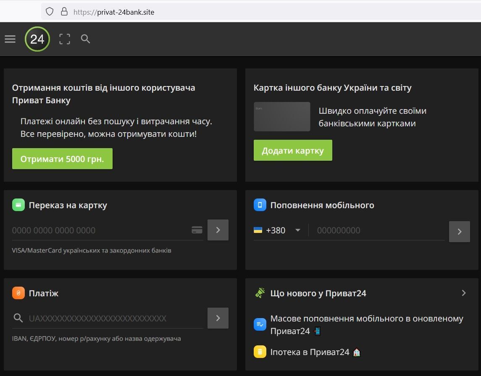Click the Додати картку button

[x=293, y=150]
